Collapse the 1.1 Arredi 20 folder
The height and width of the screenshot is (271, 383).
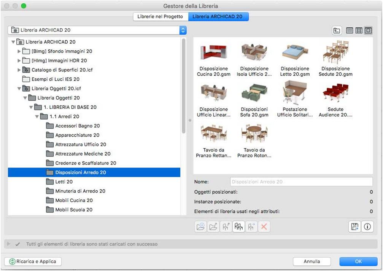tap(37, 116)
